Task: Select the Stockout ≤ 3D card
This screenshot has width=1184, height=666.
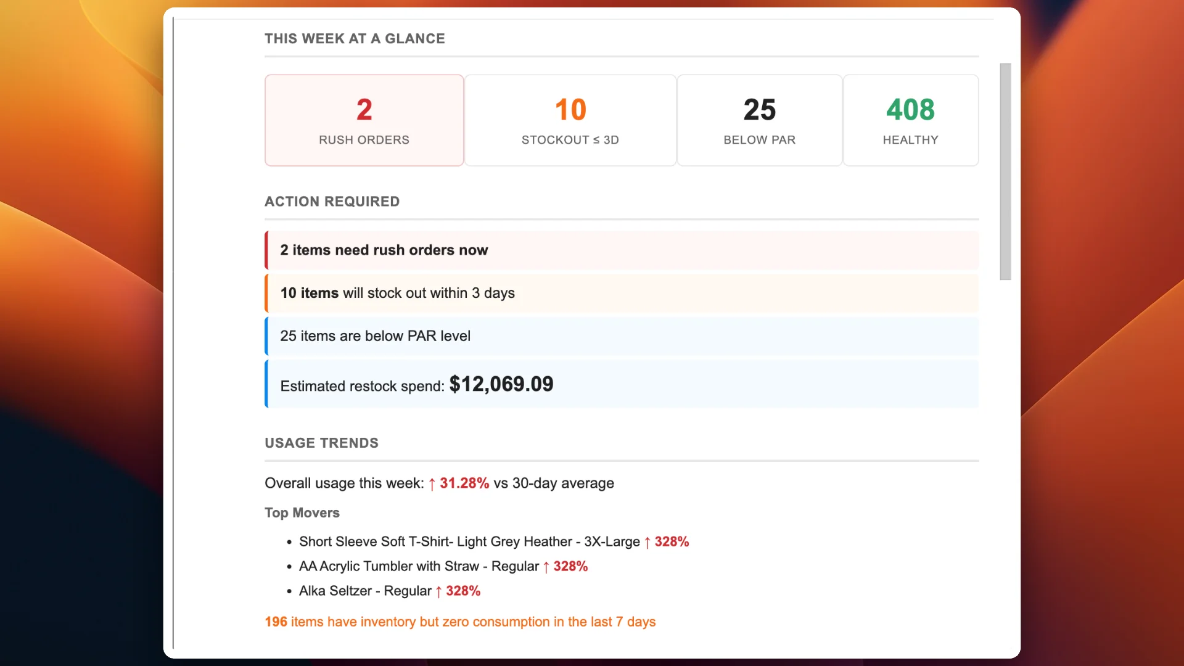Action: coord(570,120)
